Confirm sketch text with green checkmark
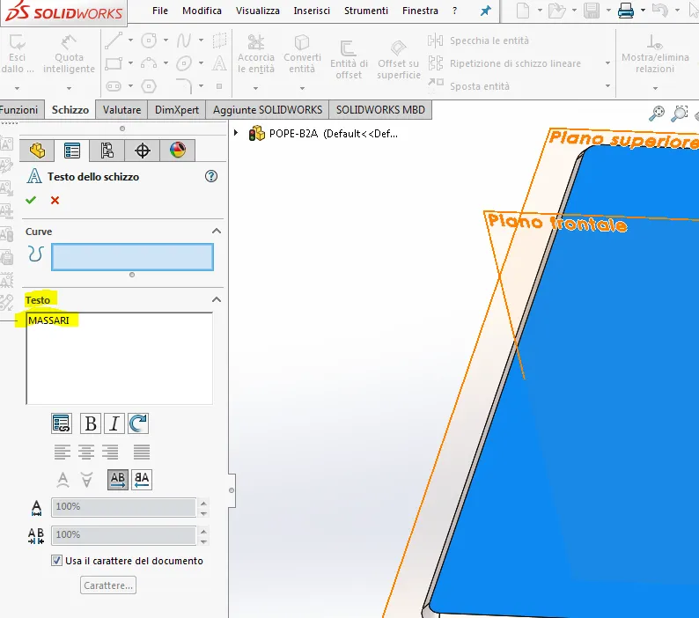Viewport: 699px width, 618px height. point(31,200)
